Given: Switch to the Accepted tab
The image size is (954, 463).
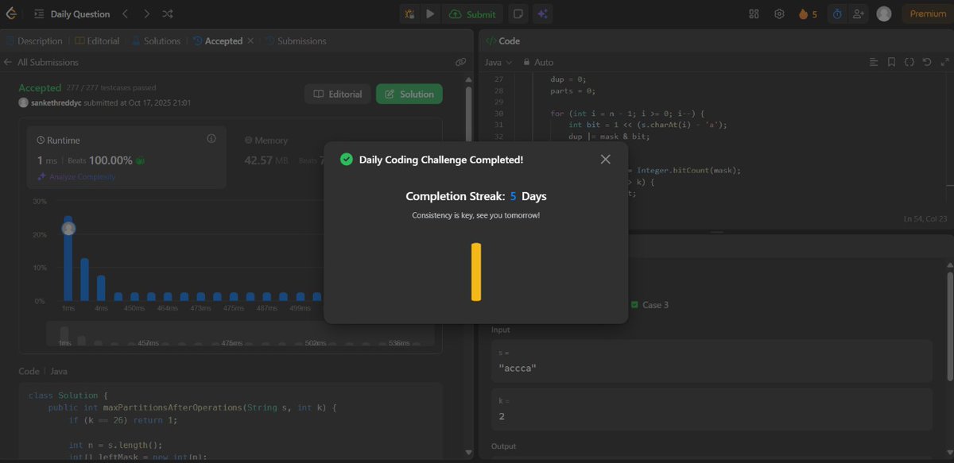Looking at the screenshot, I should click(216, 41).
